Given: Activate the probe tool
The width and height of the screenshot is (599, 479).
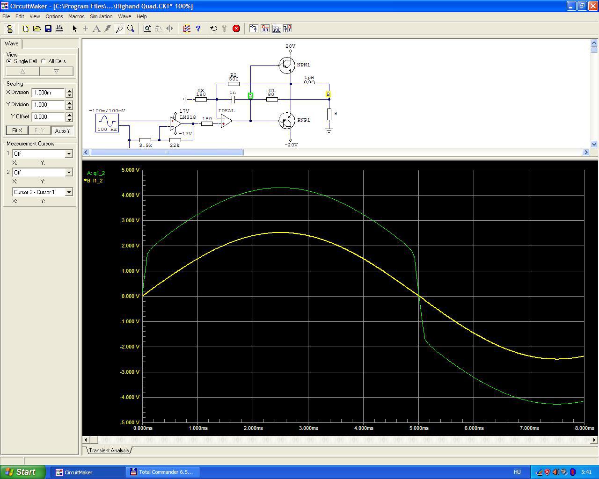Looking at the screenshot, I should (119, 29).
